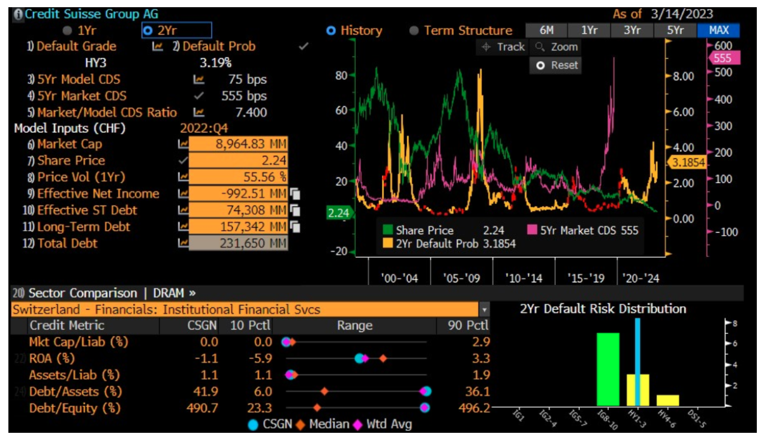Click the green Share Price legend swatch
764x440 pixels.
pyautogui.click(x=388, y=231)
